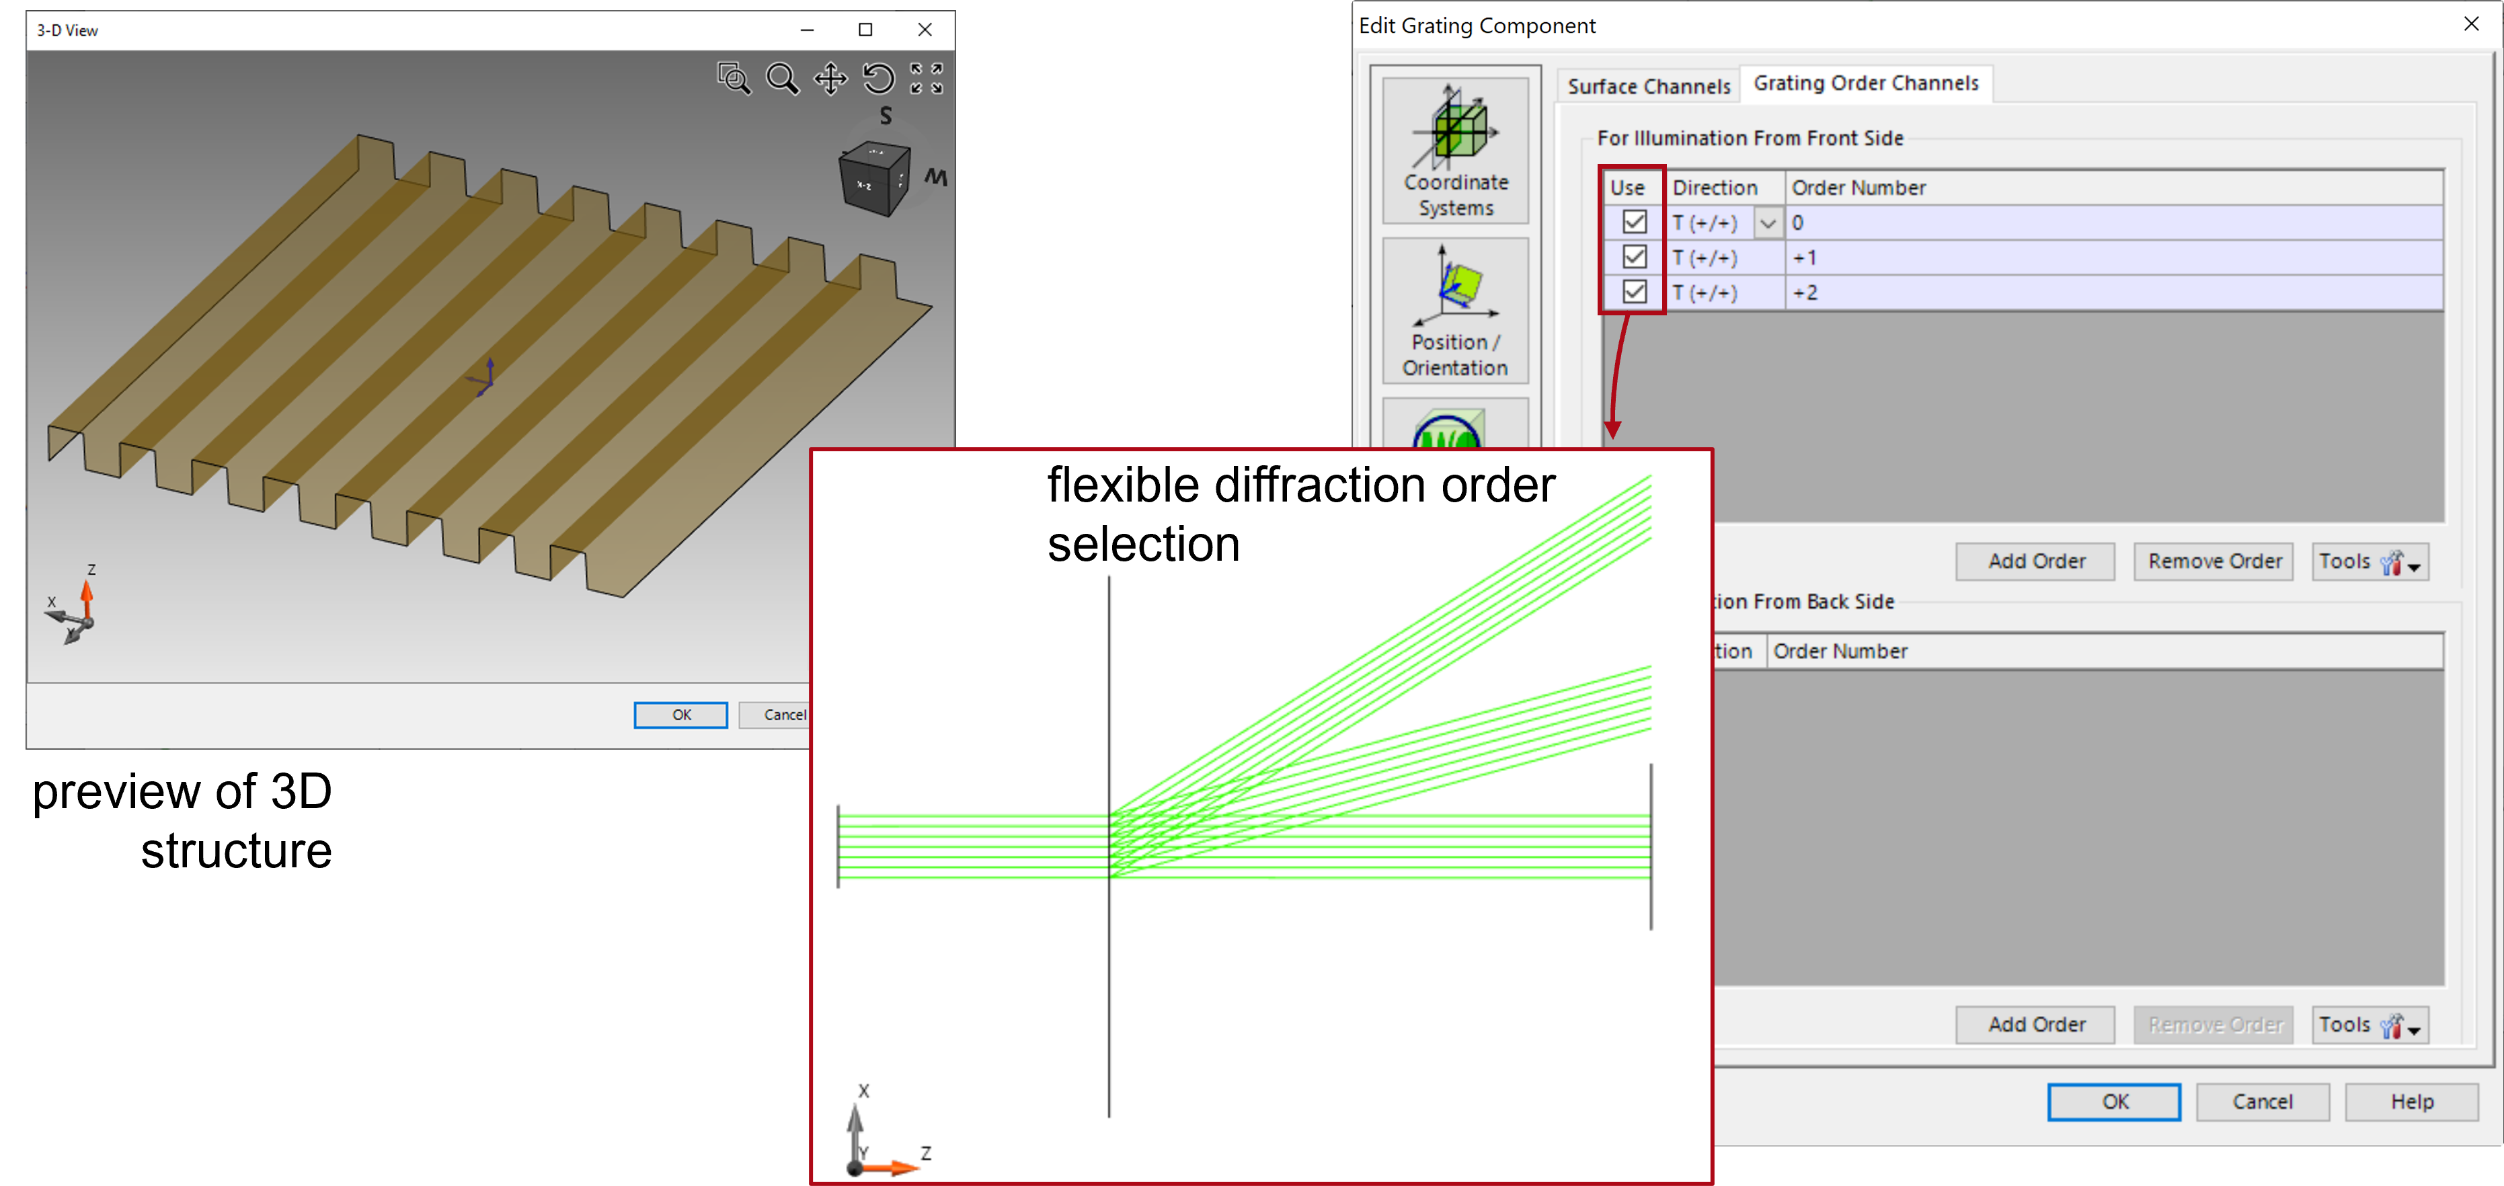Uncheck Use for order +1
Image resolution: width=2504 pixels, height=1186 pixels.
1634,258
